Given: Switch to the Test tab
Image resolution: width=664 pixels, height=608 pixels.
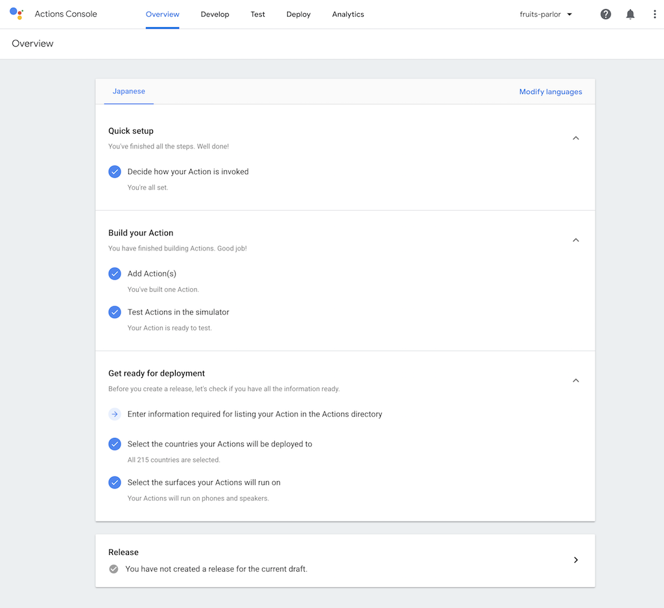Looking at the screenshot, I should click(x=257, y=14).
